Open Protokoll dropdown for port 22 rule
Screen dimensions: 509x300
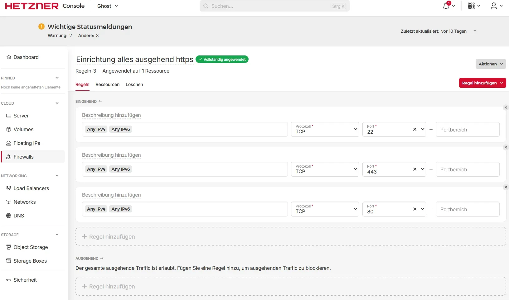(x=325, y=129)
